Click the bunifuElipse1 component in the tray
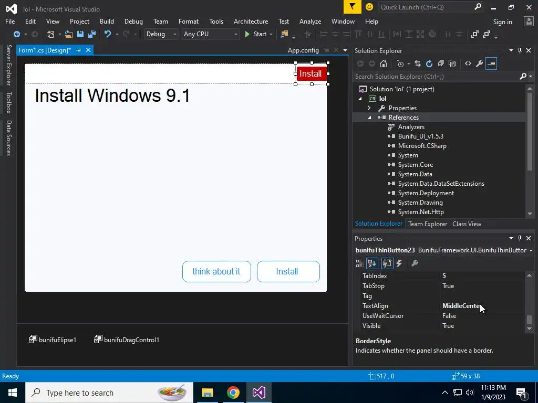 click(x=53, y=340)
